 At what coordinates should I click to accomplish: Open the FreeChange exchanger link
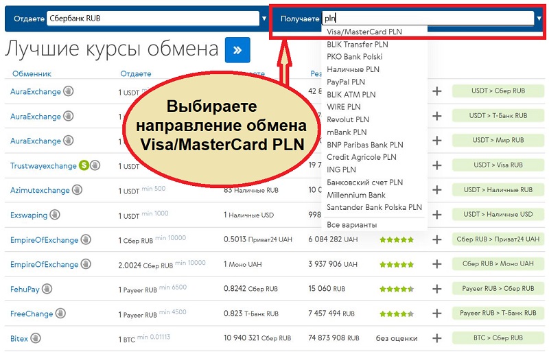pos(32,314)
